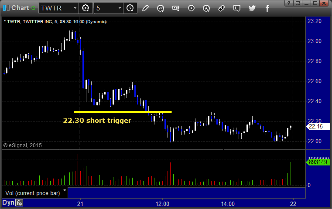Viewport: 332px width, 209px height.
Task: Click the 23.20 price axis label
Action: tap(315, 21)
